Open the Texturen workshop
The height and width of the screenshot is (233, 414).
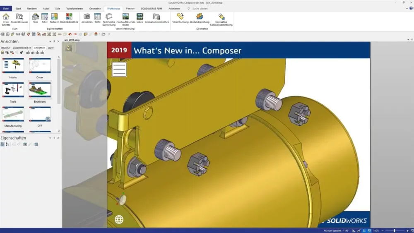(x=54, y=18)
